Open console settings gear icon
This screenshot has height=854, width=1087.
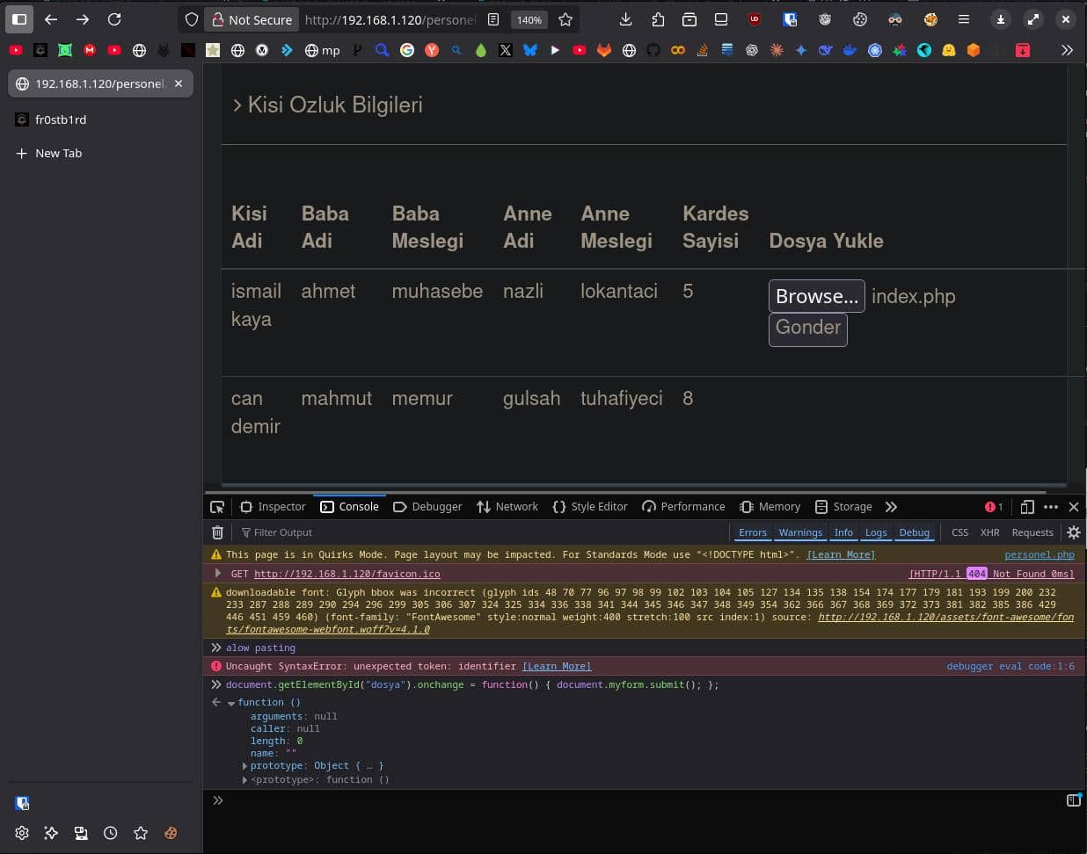coord(1073,532)
